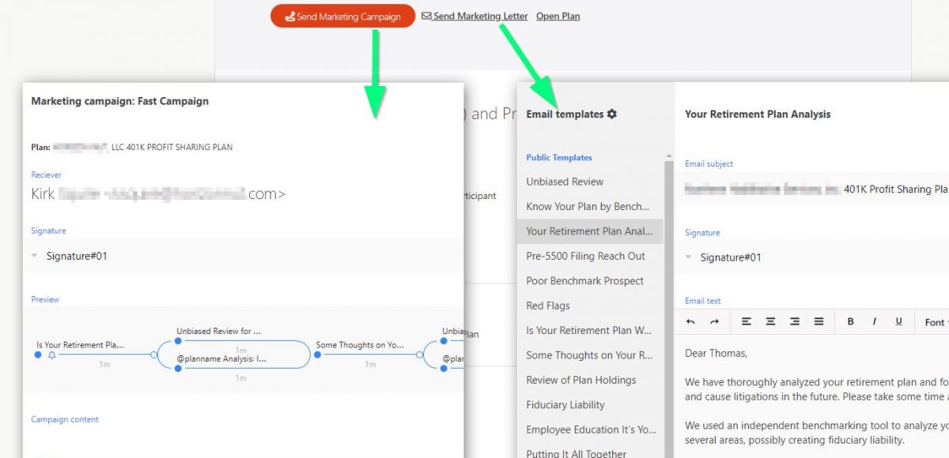Image resolution: width=949 pixels, height=458 pixels.
Task: Click the Open Plan link
Action: point(558,16)
